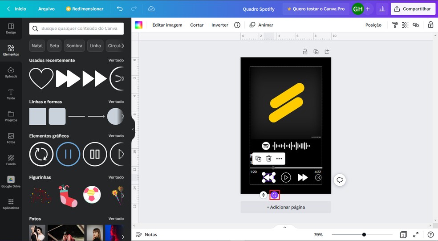Click Editar imagem
The width and height of the screenshot is (438, 241).
[x=167, y=25]
